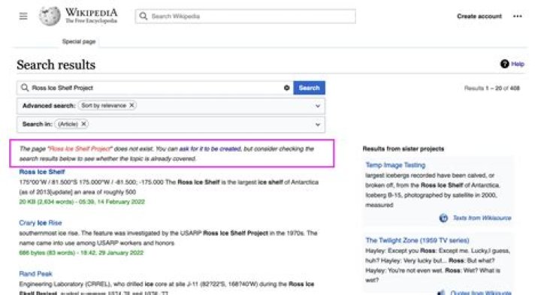The width and height of the screenshot is (541, 295).
Task: Open the Temp Image Testing sister result
Action: [x=395, y=165]
